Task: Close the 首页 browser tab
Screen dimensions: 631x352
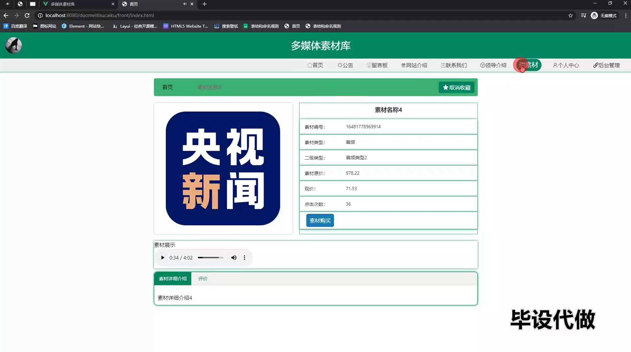Action: pyautogui.click(x=192, y=4)
